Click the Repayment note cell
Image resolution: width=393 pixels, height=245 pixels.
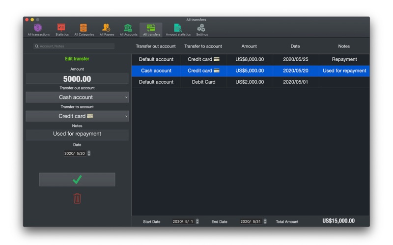[x=344, y=59]
